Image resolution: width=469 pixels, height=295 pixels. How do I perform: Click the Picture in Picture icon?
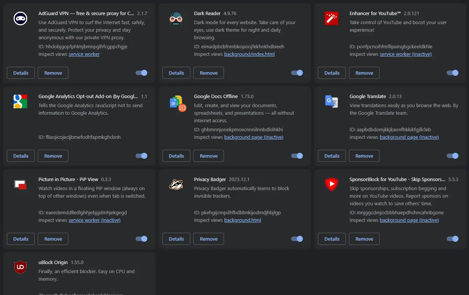(x=20, y=184)
